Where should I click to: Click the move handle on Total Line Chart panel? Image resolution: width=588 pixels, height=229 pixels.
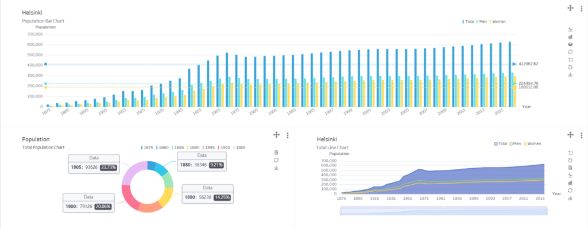click(x=570, y=134)
